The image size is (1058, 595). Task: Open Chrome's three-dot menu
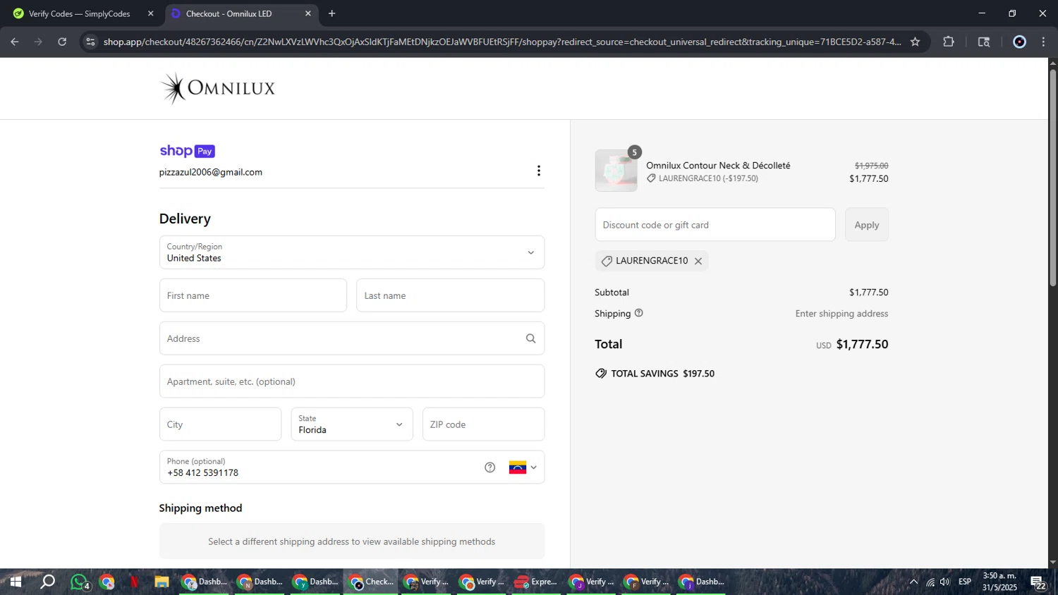click(x=1043, y=42)
